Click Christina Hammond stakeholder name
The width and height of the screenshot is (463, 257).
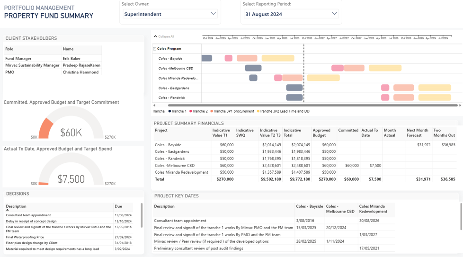pos(80,72)
